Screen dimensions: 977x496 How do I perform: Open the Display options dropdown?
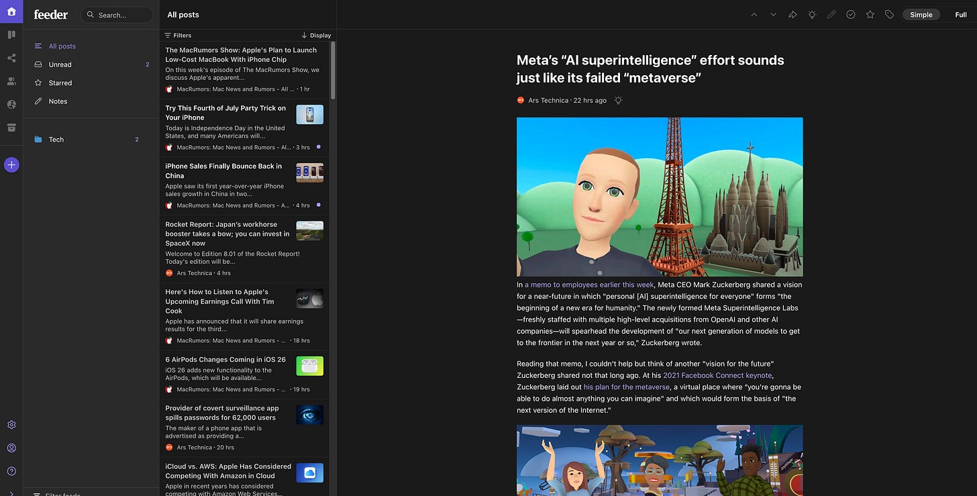point(316,35)
